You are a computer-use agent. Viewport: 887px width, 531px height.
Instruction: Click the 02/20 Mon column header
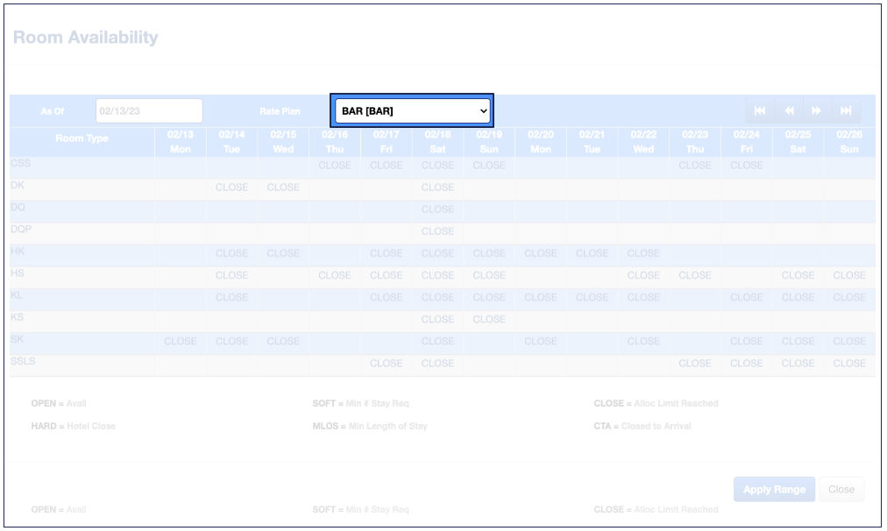[541, 142]
